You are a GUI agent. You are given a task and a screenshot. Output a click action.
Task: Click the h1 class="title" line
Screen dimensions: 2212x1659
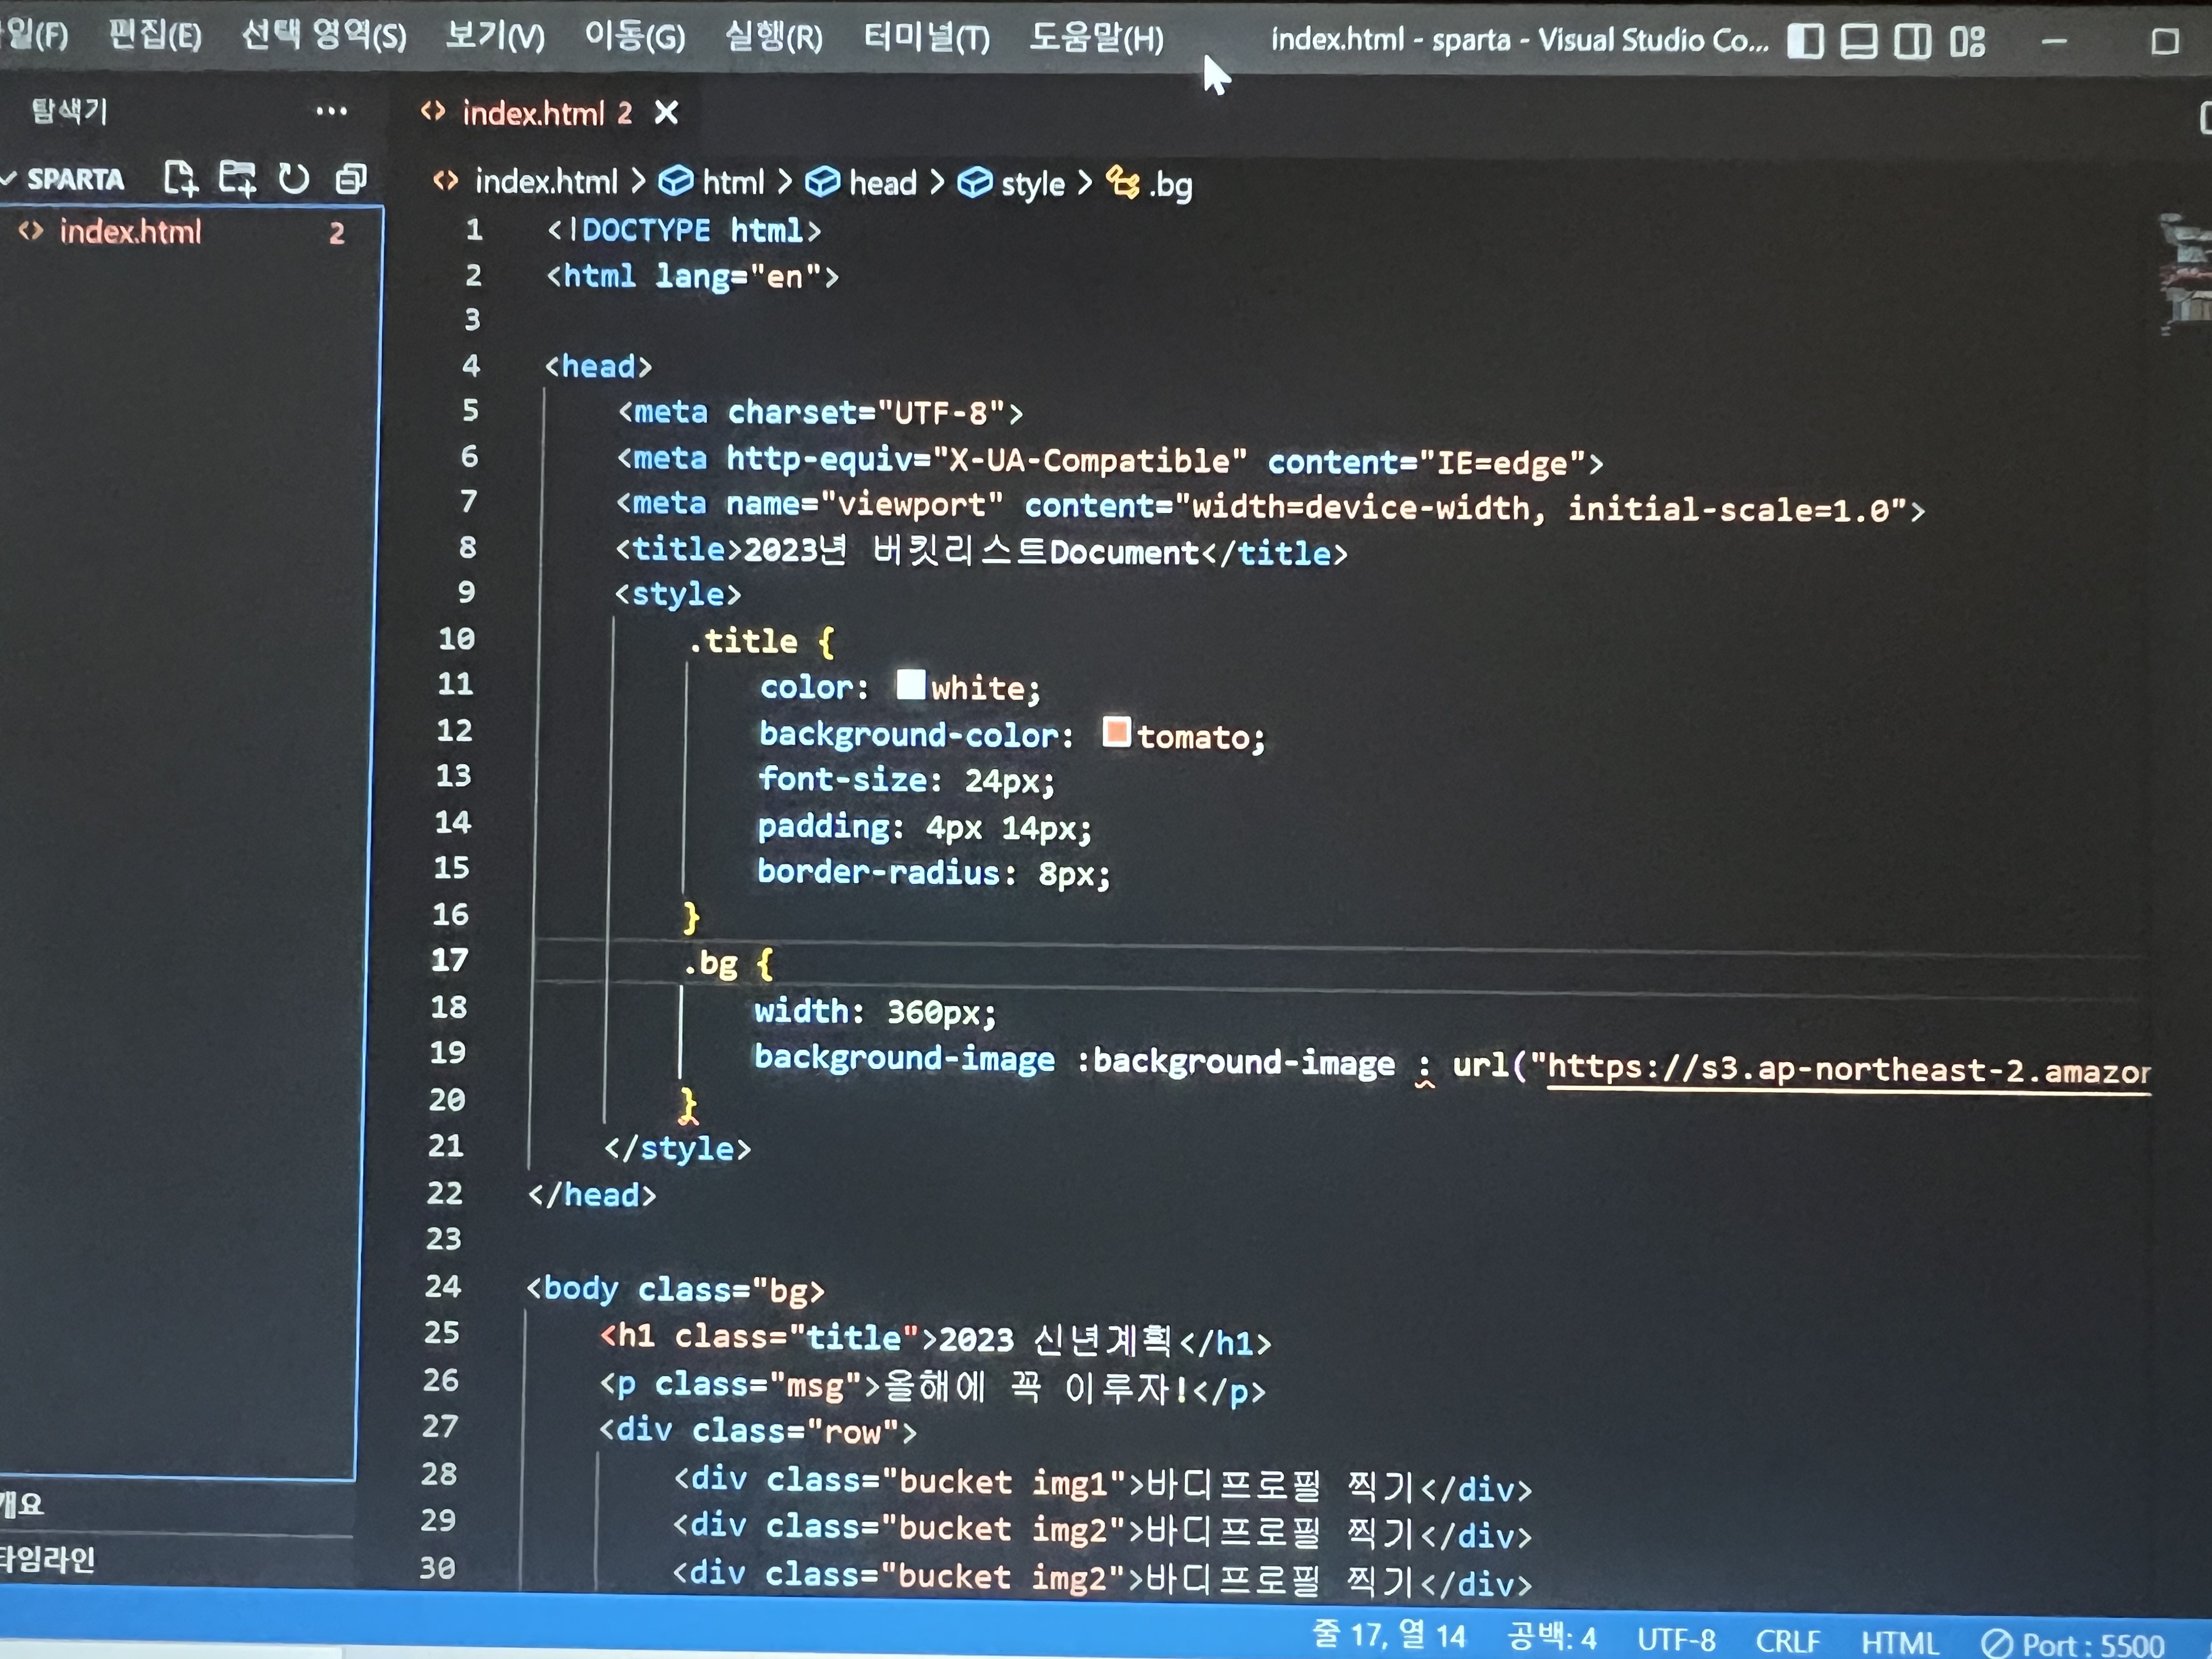936,1338
